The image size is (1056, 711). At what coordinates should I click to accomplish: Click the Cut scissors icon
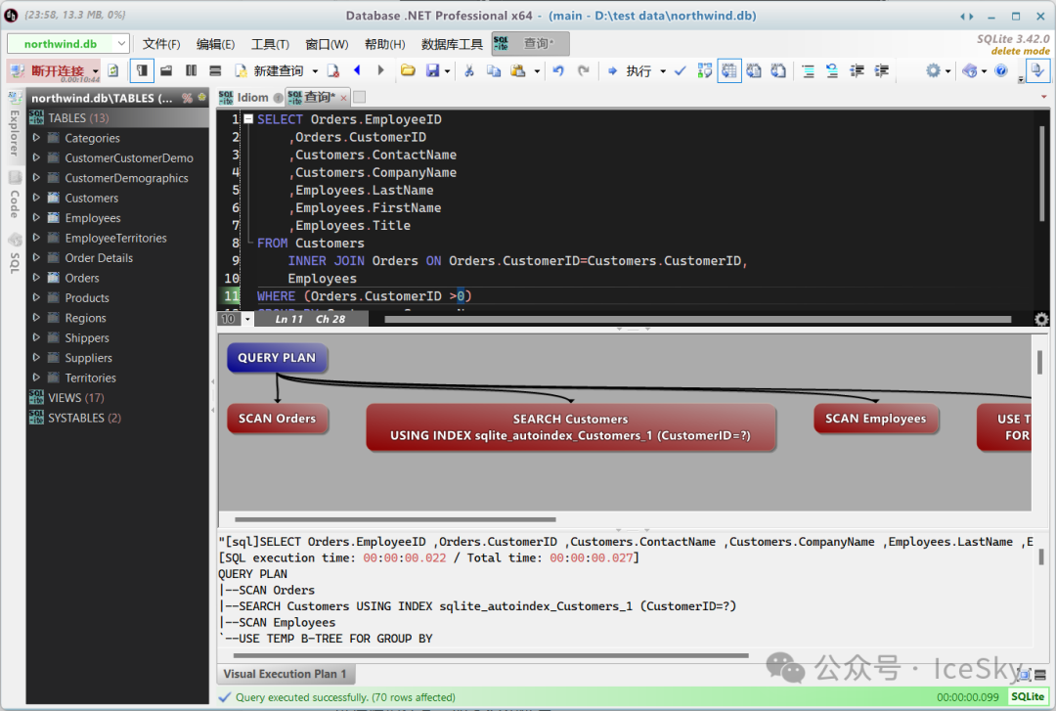click(x=468, y=70)
